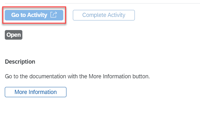Click the 'Open' text in the status tag
Viewport: 200px width, 117px height.
click(x=13, y=35)
